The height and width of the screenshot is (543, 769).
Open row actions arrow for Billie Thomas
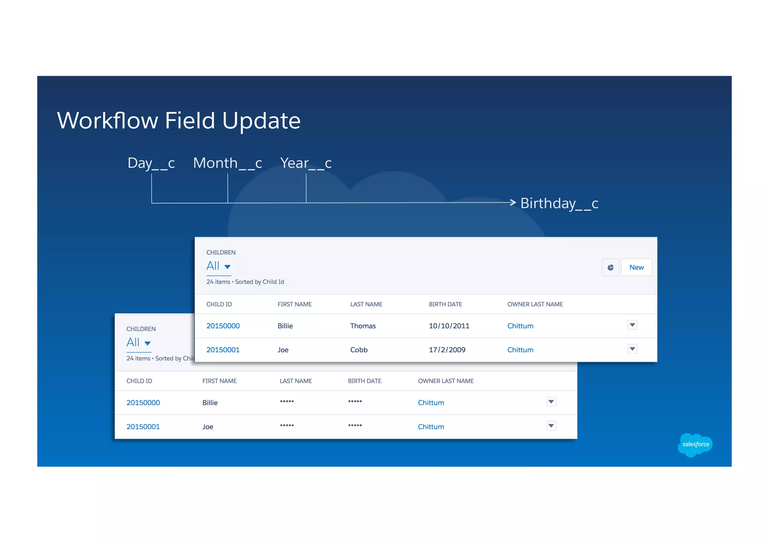click(632, 325)
